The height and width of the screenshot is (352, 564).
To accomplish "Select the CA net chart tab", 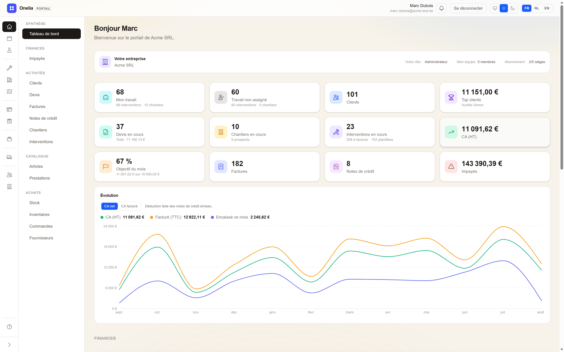I will pos(109,206).
